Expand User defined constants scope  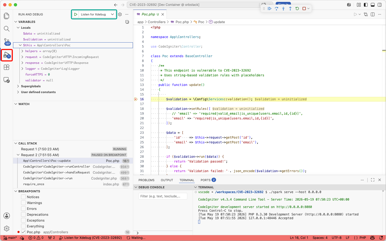pyautogui.click(x=18, y=92)
